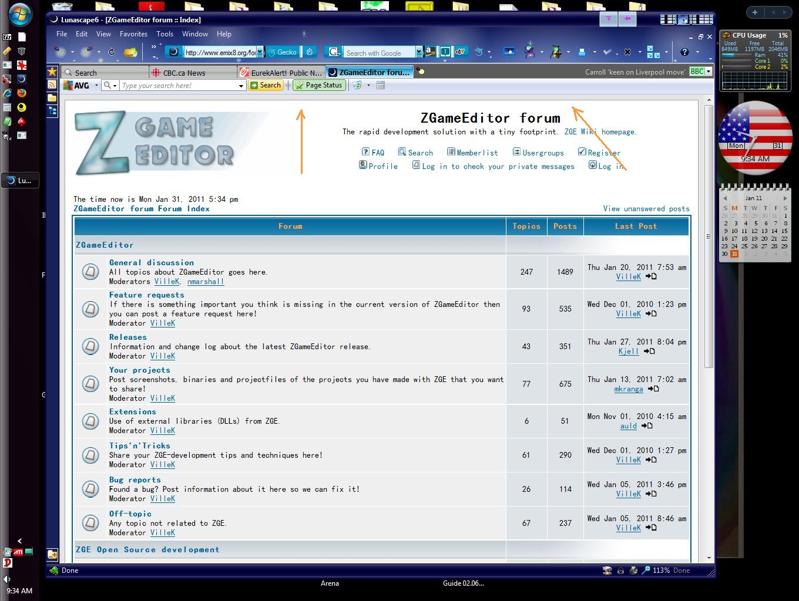Click latest post arrow in Extensions row

click(x=647, y=426)
